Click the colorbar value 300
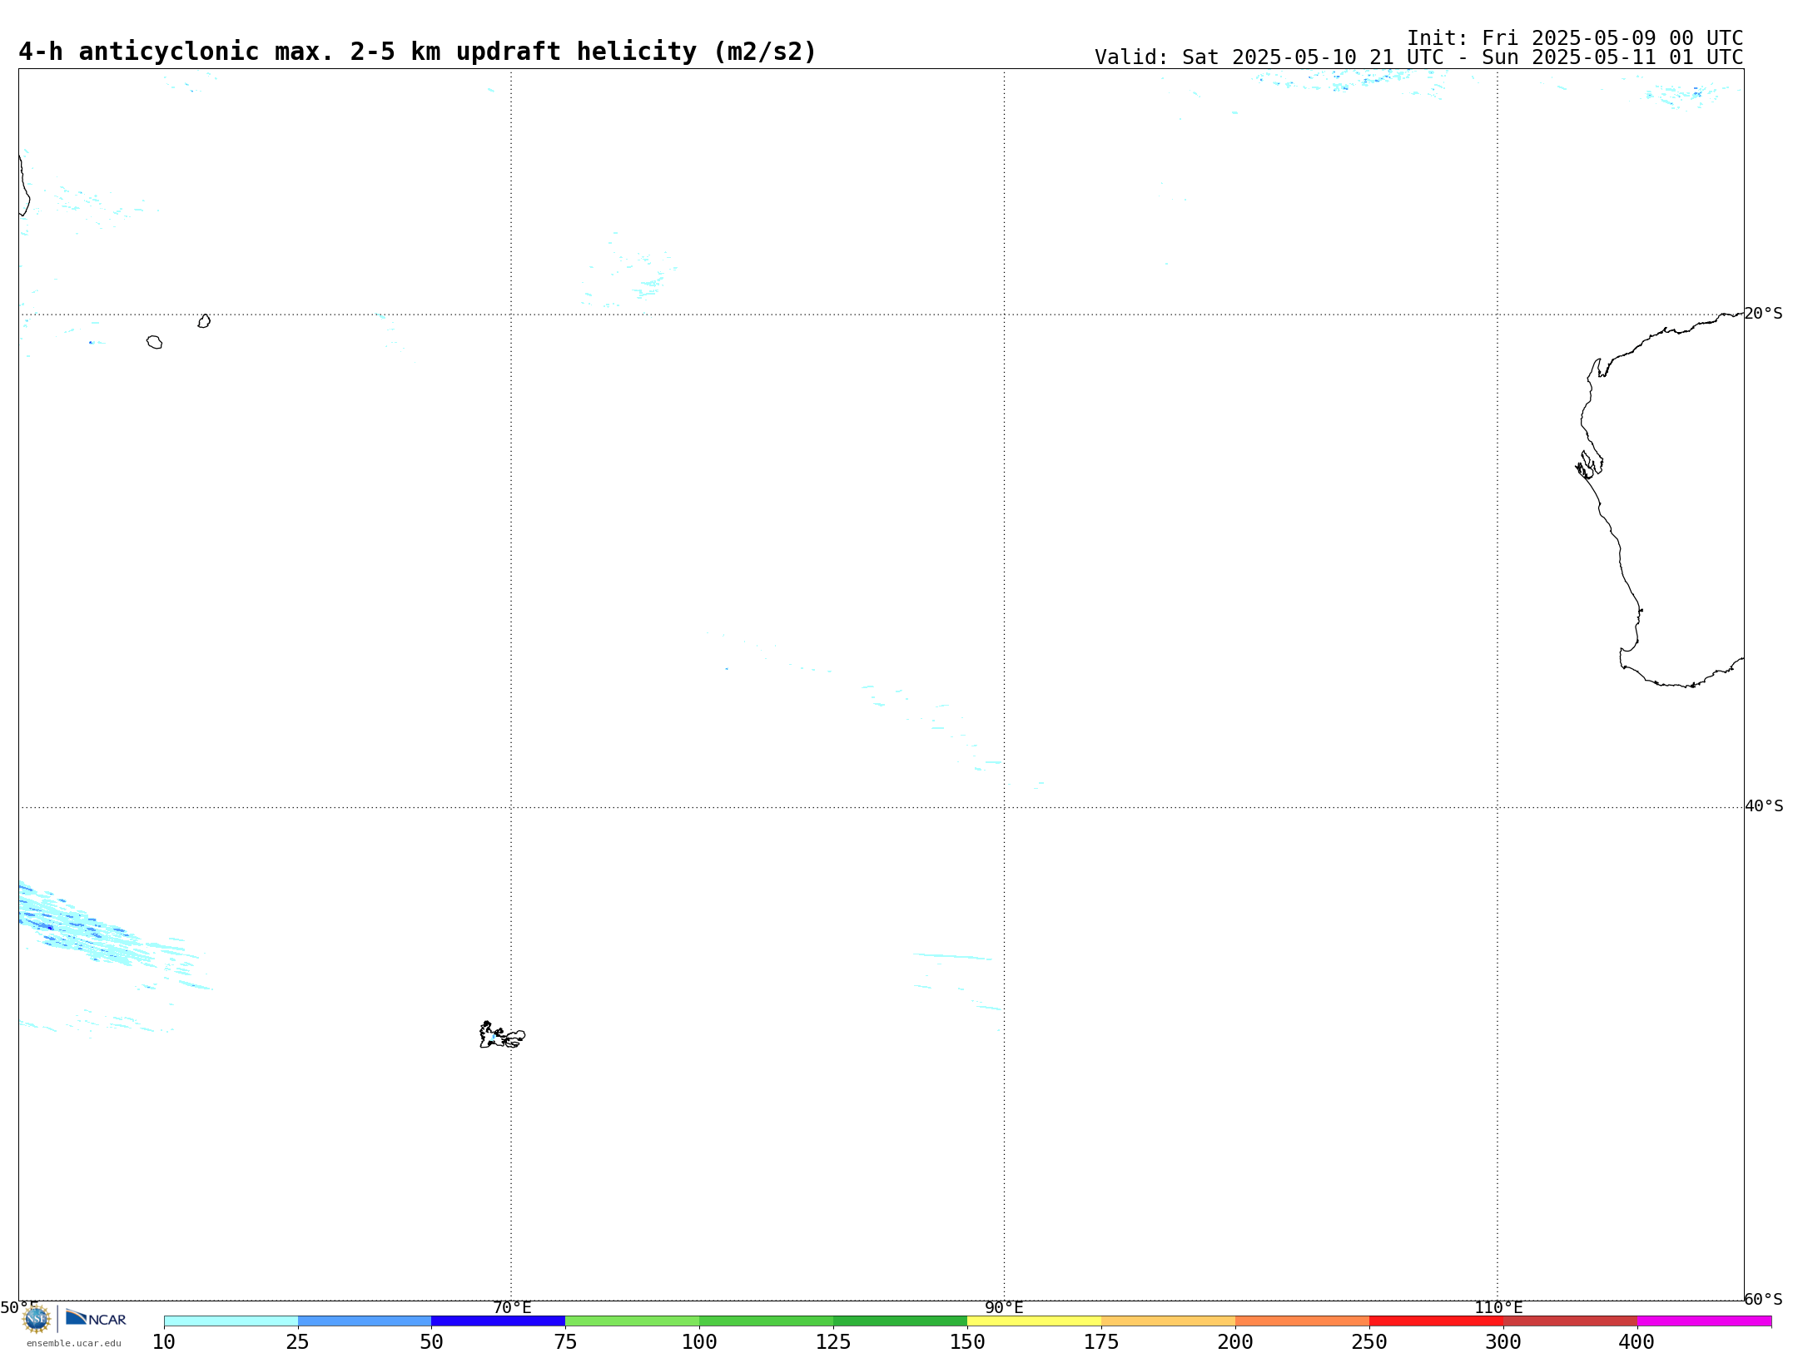 pos(1503,1342)
